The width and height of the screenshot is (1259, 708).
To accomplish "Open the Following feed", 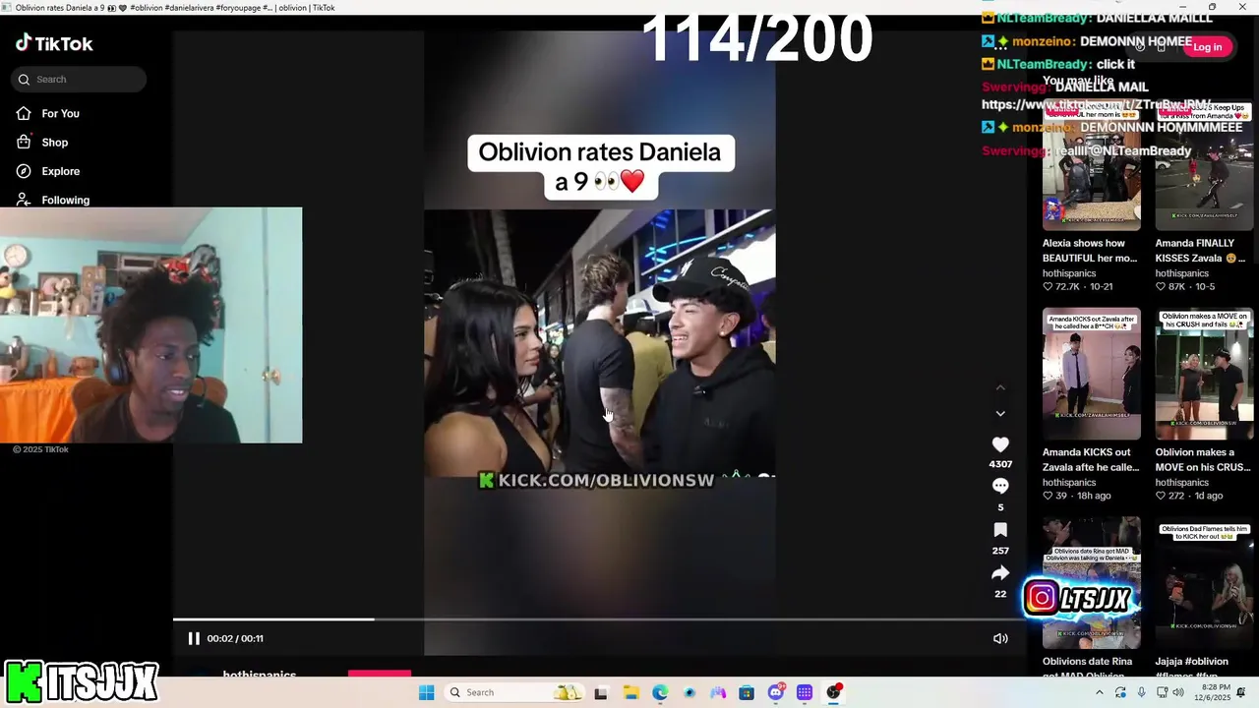I will point(53,200).
